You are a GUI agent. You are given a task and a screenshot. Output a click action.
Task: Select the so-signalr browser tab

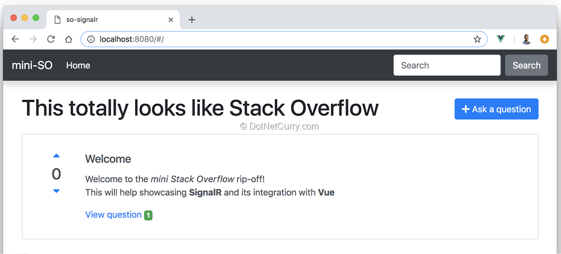point(113,20)
